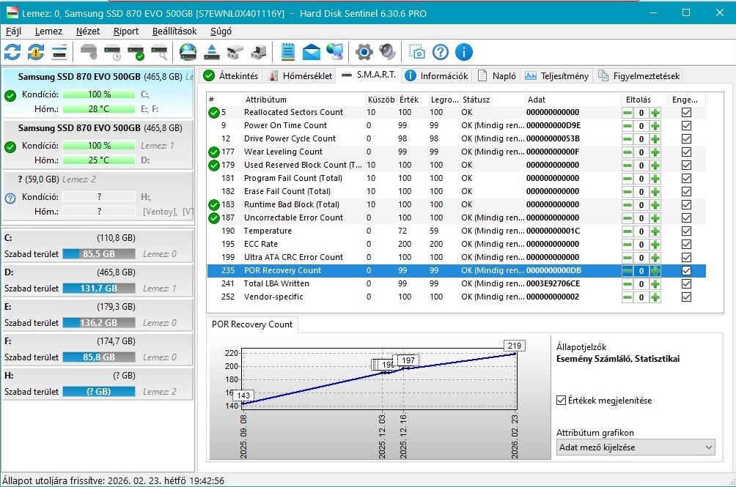Select the second Samsung SSD 870 EVO (Lemez 1)
Viewport: 736px width, 487px height.
pyautogui.click(x=98, y=144)
